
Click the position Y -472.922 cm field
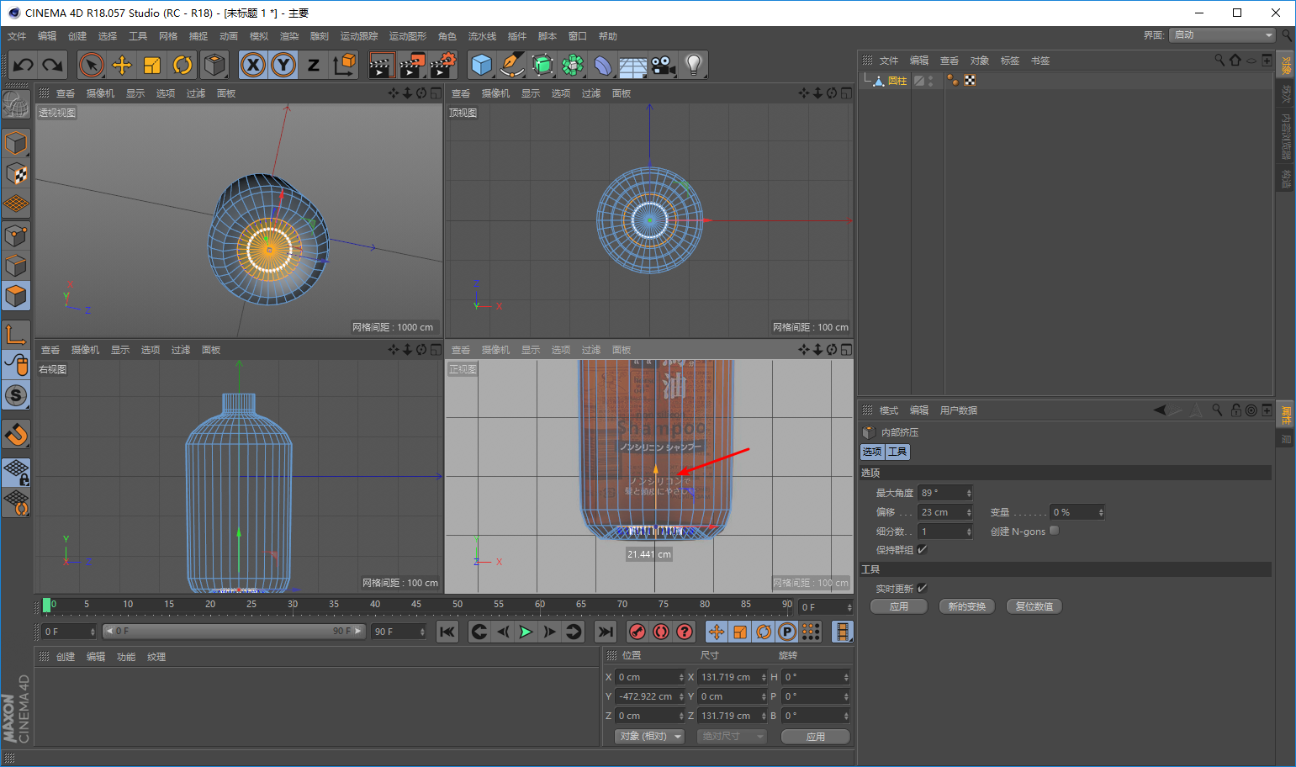coord(650,696)
